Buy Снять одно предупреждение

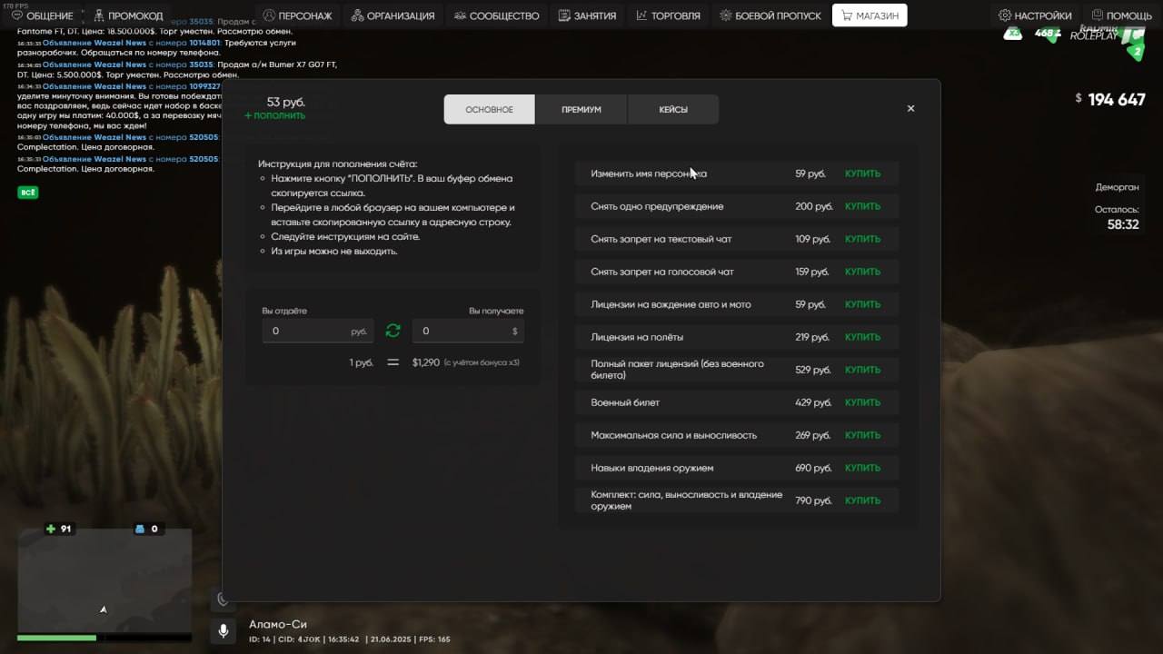tap(862, 206)
